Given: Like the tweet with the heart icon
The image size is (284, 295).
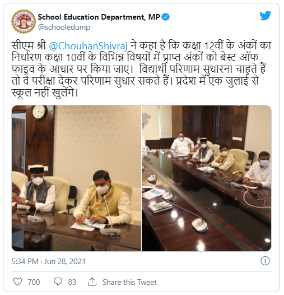Looking at the screenshot, I should pyautogui.click(x=18, y=282).
